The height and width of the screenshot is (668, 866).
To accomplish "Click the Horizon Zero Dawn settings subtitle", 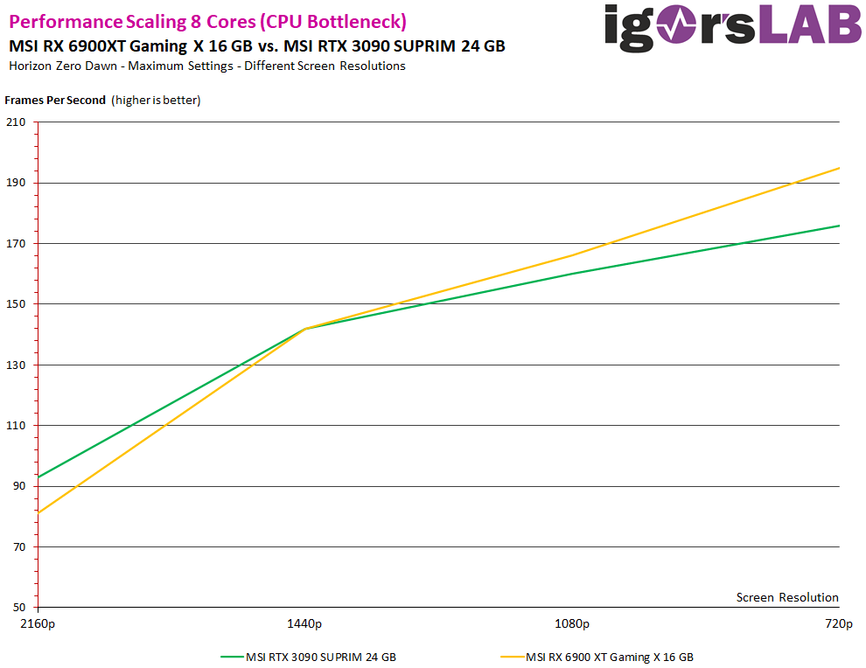I will (206, 66).
